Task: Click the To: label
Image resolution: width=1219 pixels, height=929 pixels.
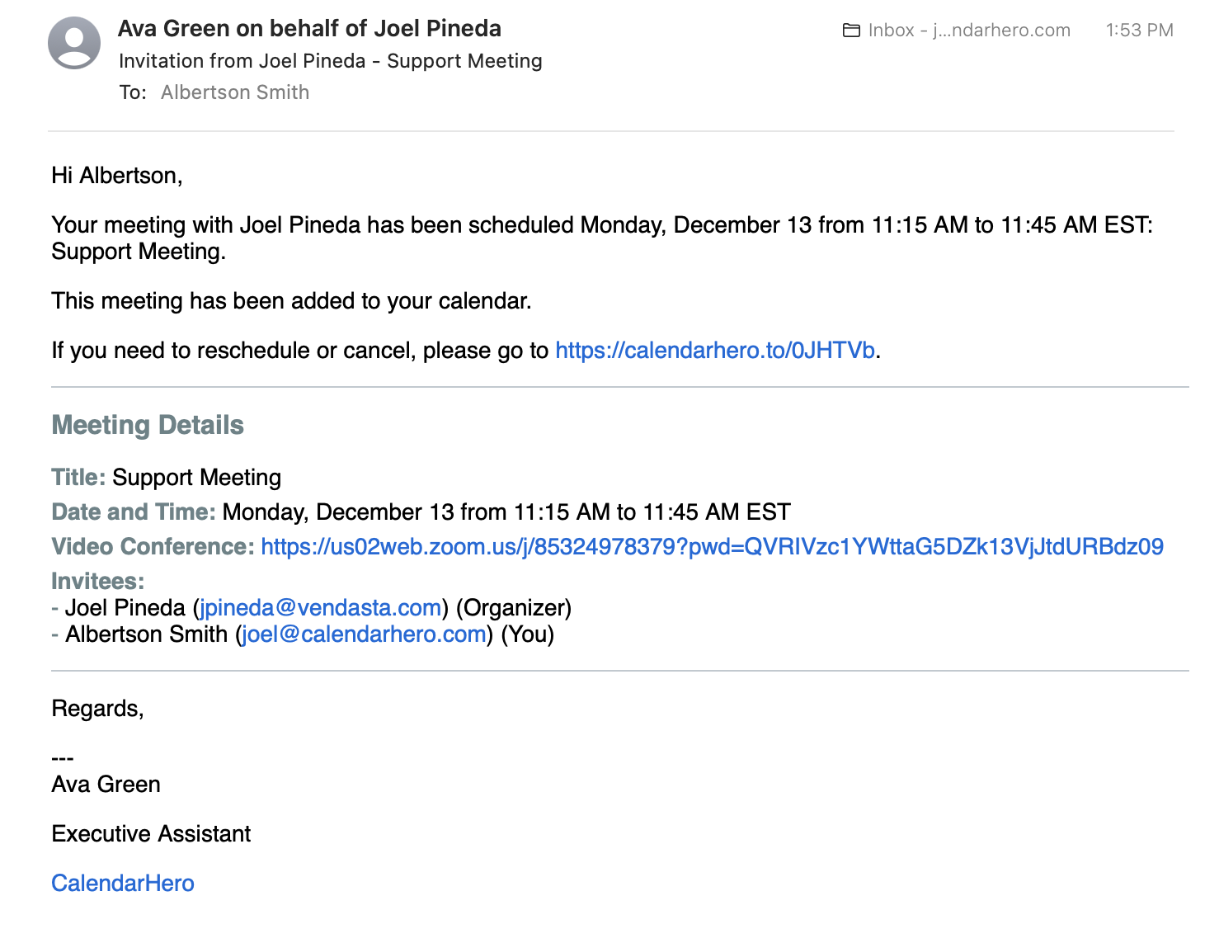Action: coord(133,92)
